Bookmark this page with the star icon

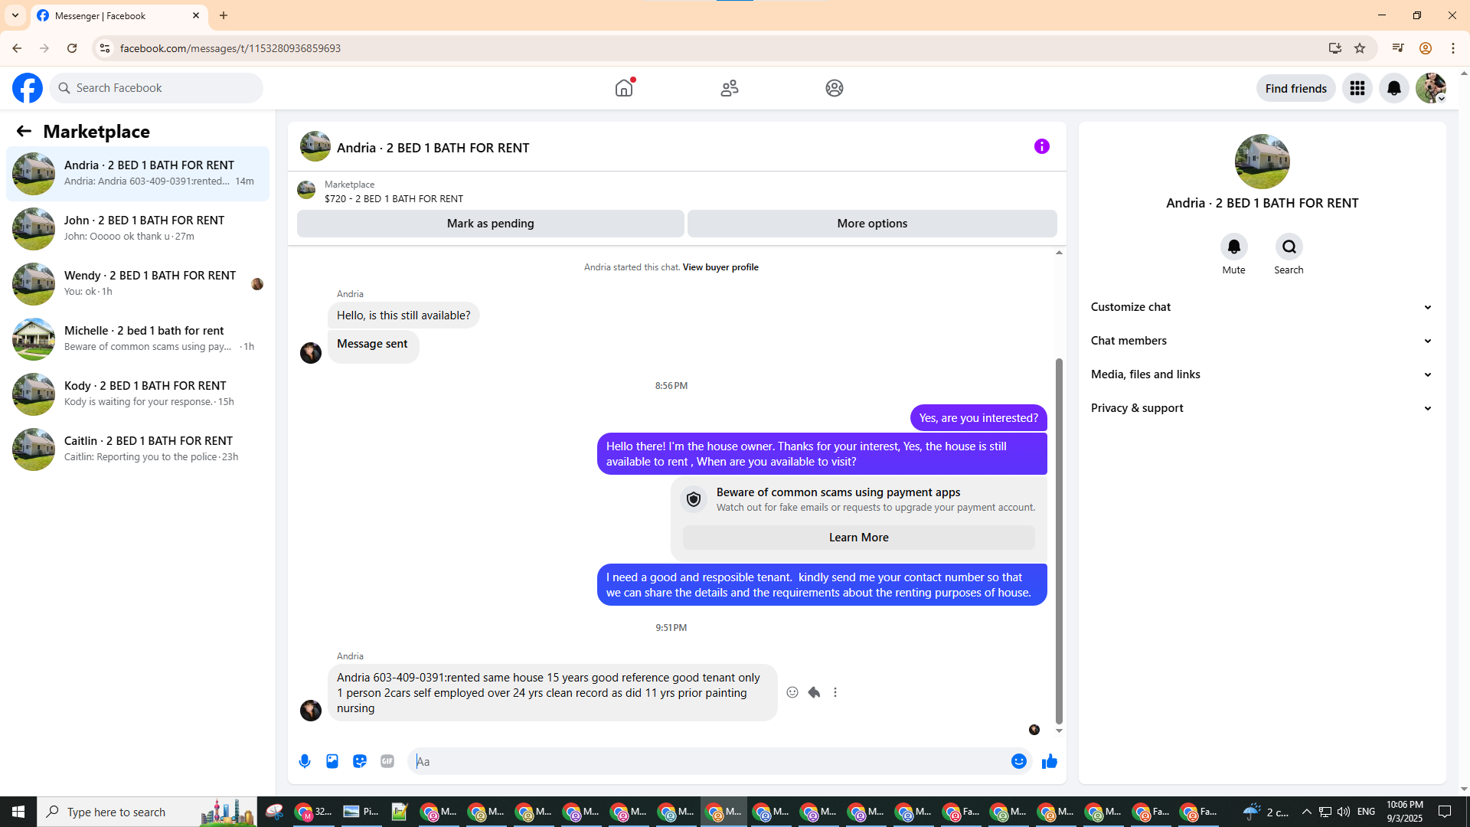pyautogui.click(x=1360, y=48)
